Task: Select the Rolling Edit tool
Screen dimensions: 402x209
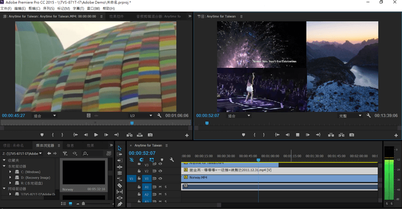Action: click(120, 173)
